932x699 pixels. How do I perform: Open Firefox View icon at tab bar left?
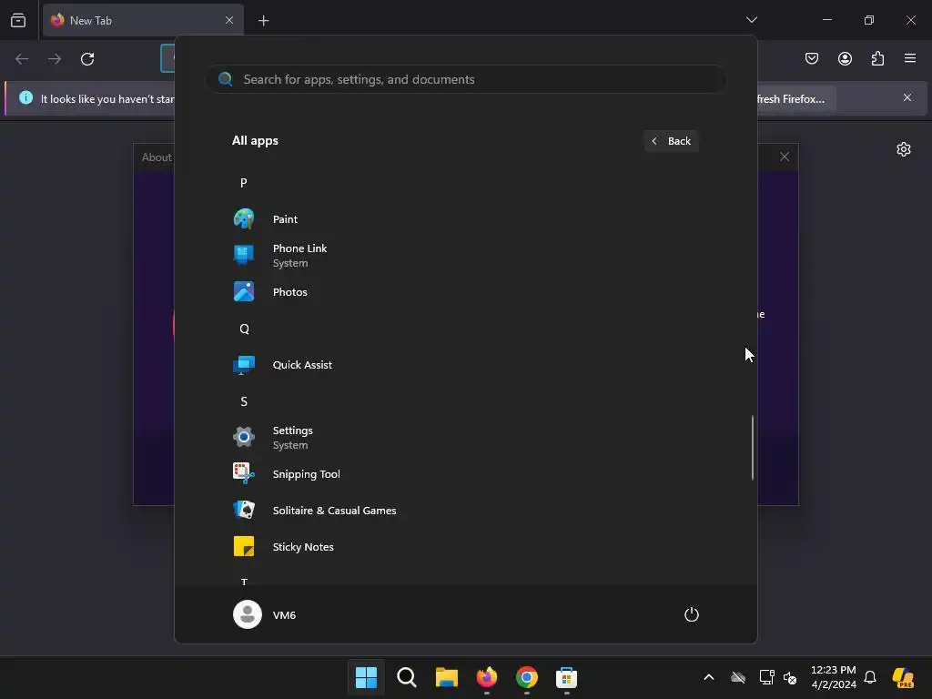coord(18,20)
